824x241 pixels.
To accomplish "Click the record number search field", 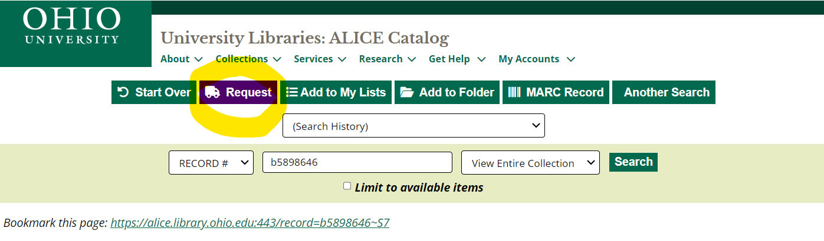I will (x=357, y=162).
